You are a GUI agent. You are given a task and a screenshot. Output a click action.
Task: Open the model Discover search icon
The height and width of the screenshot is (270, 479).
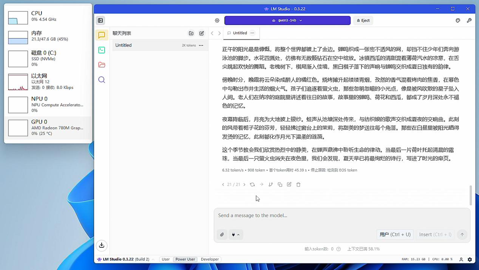coord(102,80)
